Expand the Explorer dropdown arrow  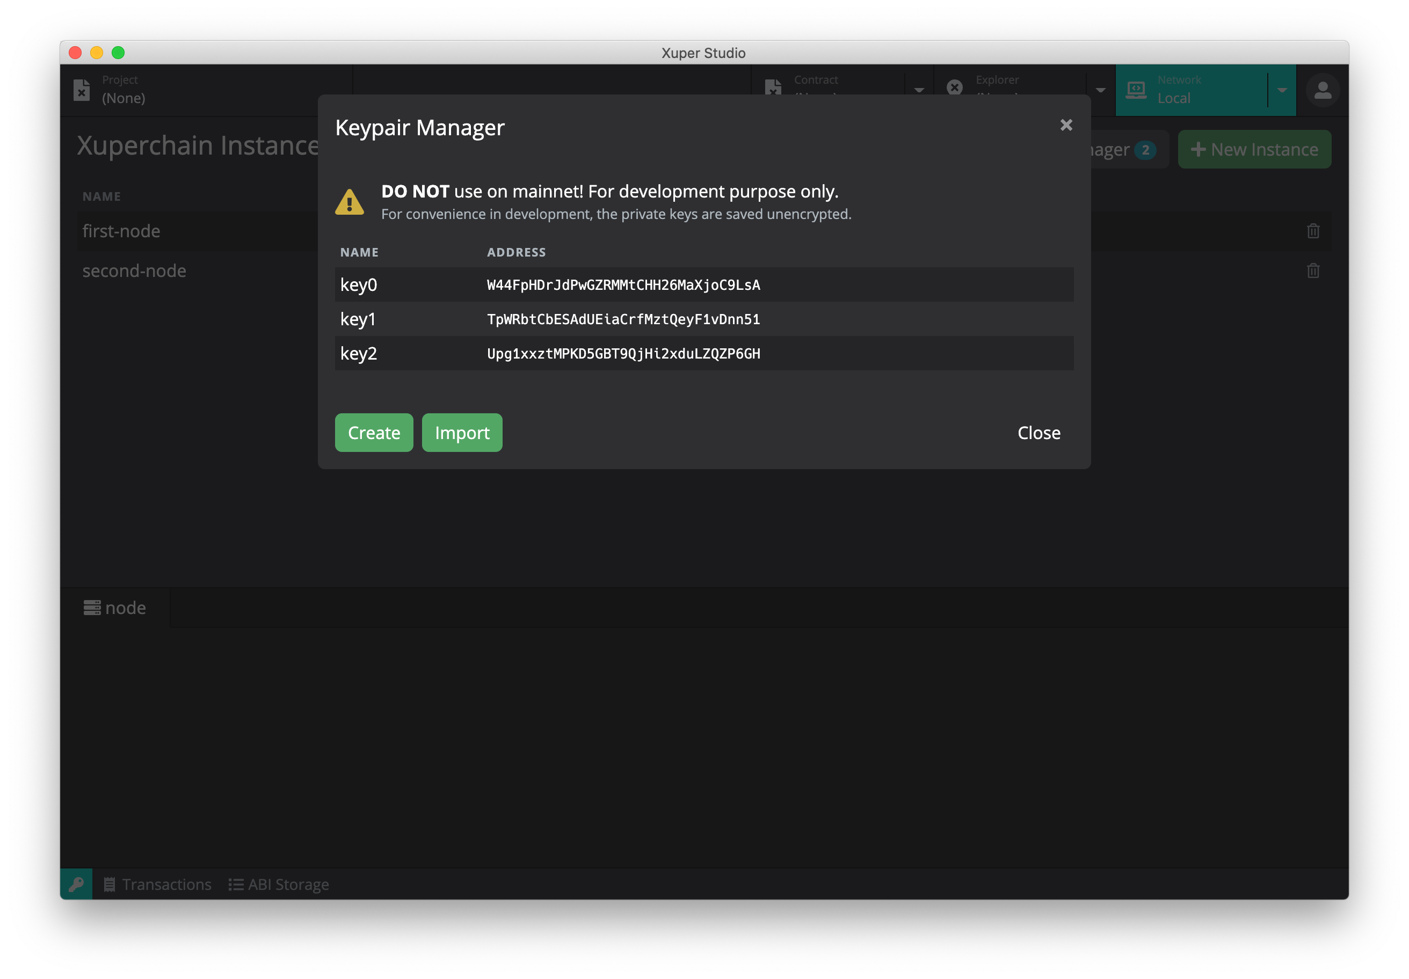(1100, 90)
